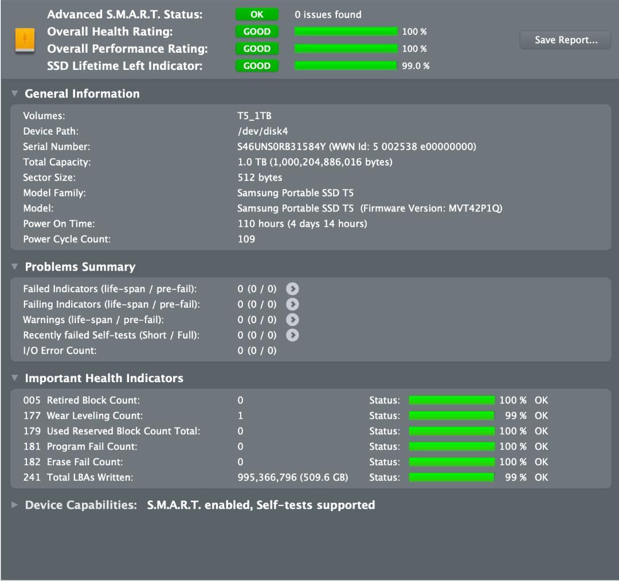
Task: Collapse the Important Health Indicators section
Action: 15,378
